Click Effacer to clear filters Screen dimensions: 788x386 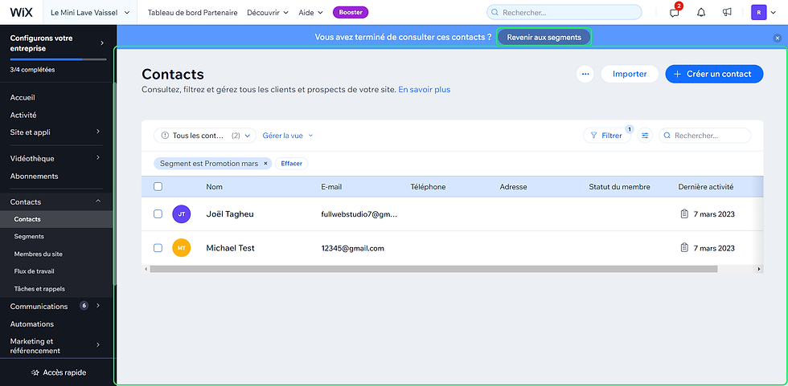(x=291, y=164)
